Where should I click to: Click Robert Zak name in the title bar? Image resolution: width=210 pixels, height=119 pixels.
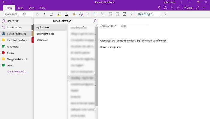click(169, 2)
